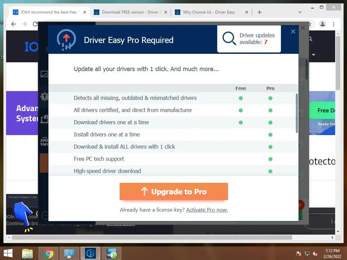Click the Upgrade to Pro button
347x260 pixels.
[174, 192]
